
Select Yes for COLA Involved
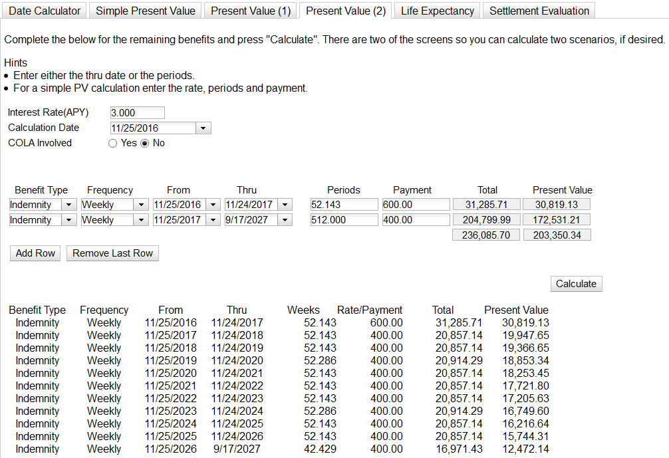coord(113,143)
